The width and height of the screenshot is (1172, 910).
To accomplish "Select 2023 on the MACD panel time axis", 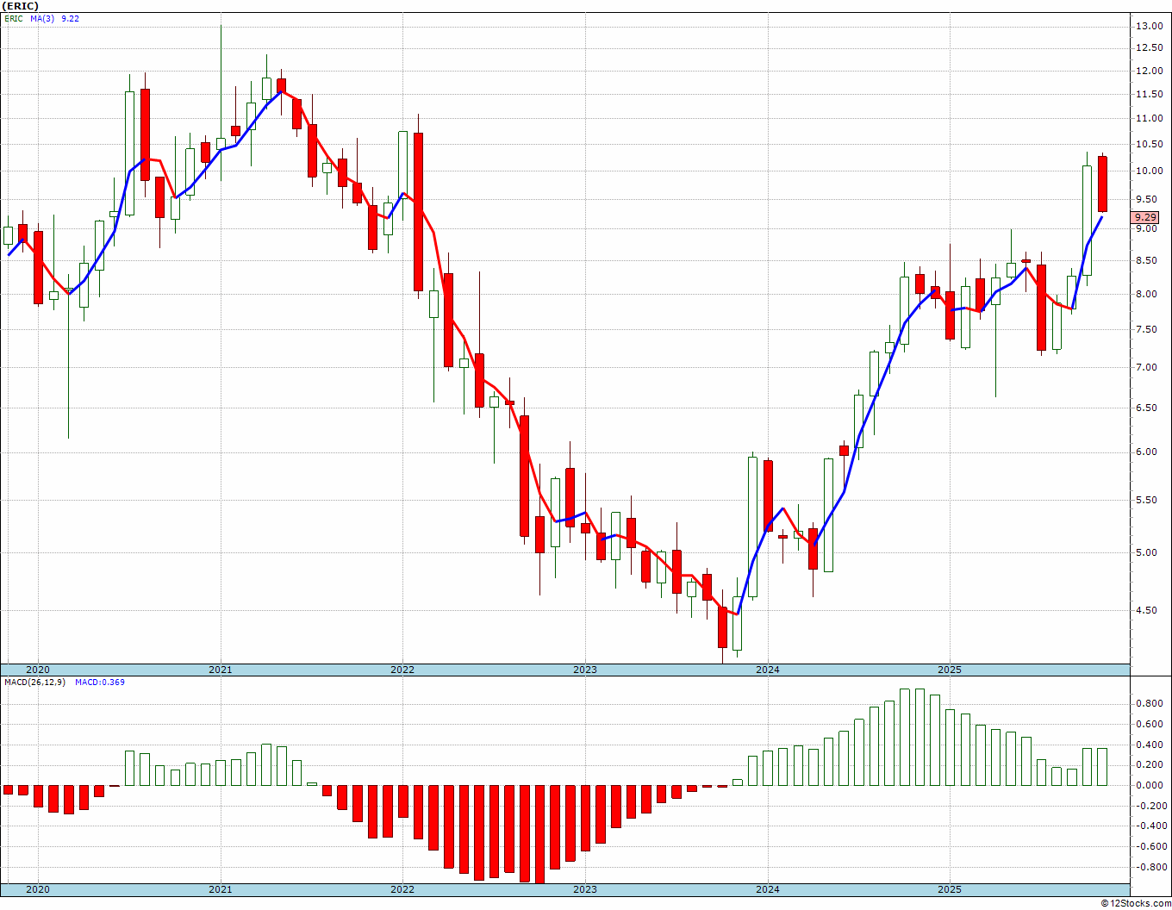I will [585, 889].
